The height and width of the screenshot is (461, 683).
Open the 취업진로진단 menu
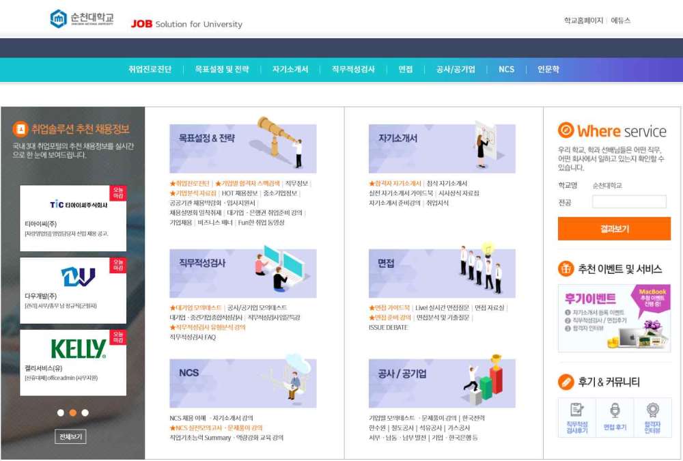(150, 70)
